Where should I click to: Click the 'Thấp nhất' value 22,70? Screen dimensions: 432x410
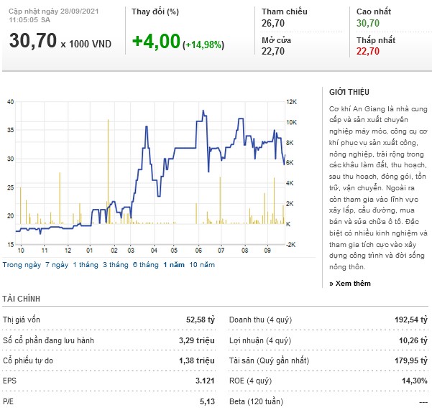368,51
